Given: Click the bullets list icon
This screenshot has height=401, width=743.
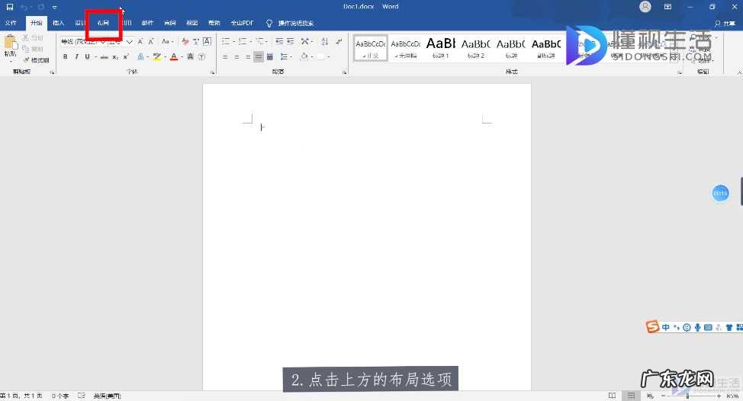Looking at the screenshot, I should pos(226,42).
